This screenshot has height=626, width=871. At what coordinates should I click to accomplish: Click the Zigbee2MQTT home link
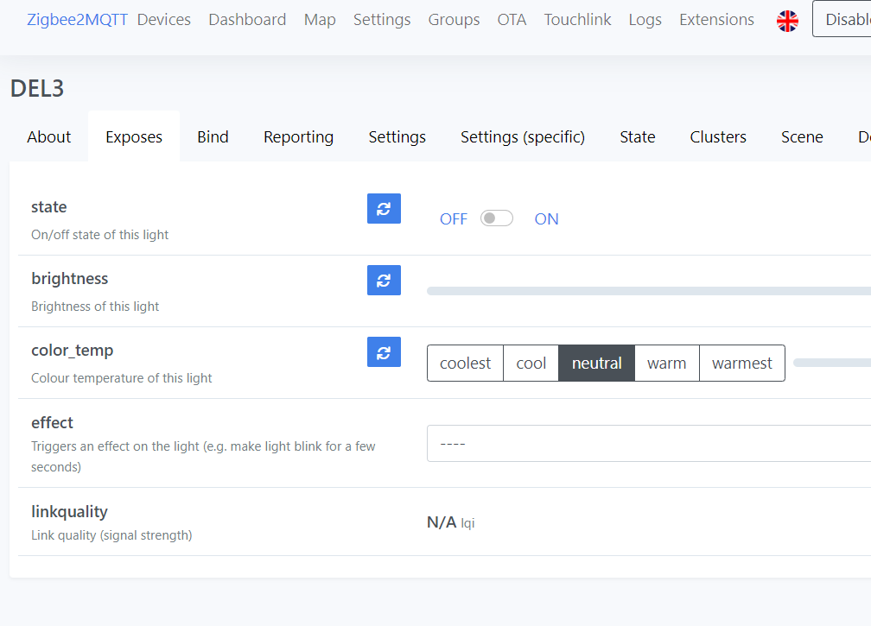[77, 20]
